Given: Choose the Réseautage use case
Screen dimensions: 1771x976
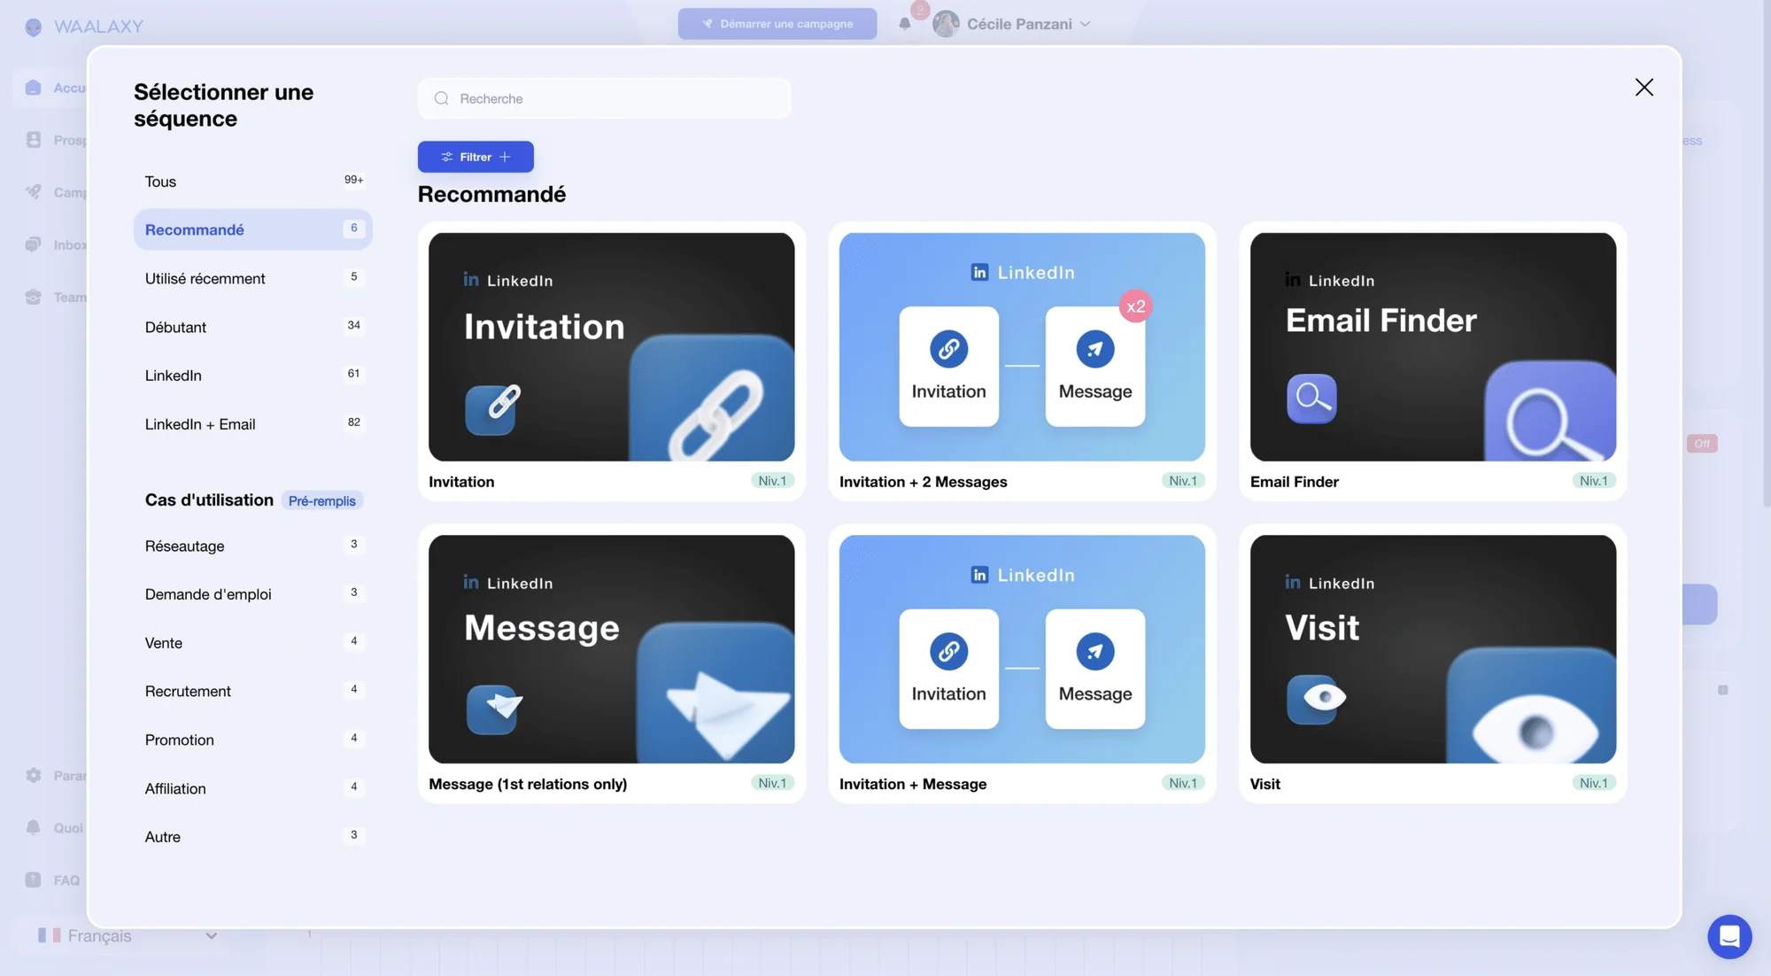Looking at the screenshot, I should pos(252,546).
